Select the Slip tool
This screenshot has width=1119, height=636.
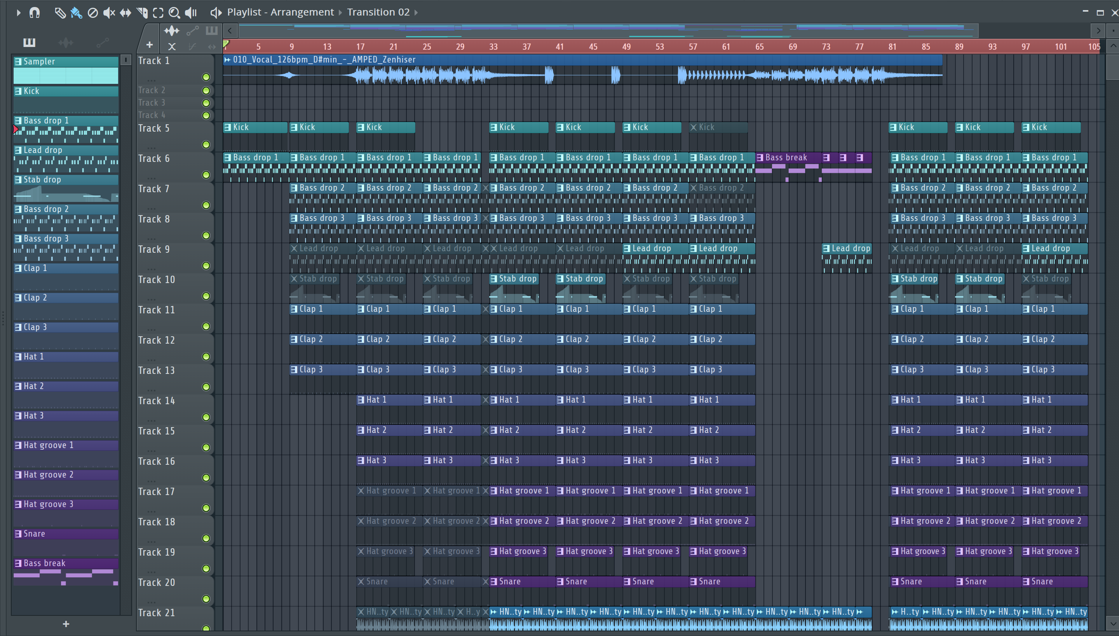pyautogui.click(x=125, y=13)
